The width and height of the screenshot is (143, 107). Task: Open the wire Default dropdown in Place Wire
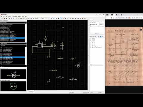tap(101, 23)
